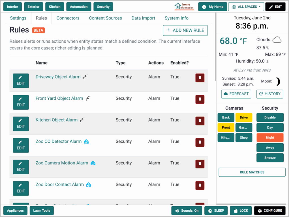Viewport: 289px width, 217px height.
Task: Open the Zoo Camera Motion Alarm link
Action: point(62,163)
